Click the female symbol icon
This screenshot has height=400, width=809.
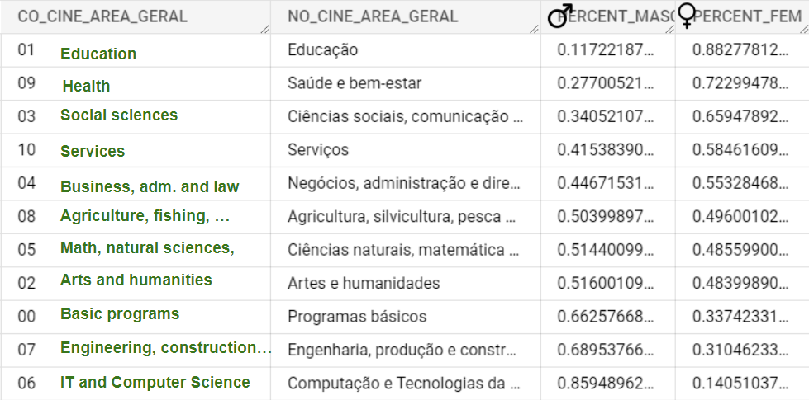(x=686, y=16)
